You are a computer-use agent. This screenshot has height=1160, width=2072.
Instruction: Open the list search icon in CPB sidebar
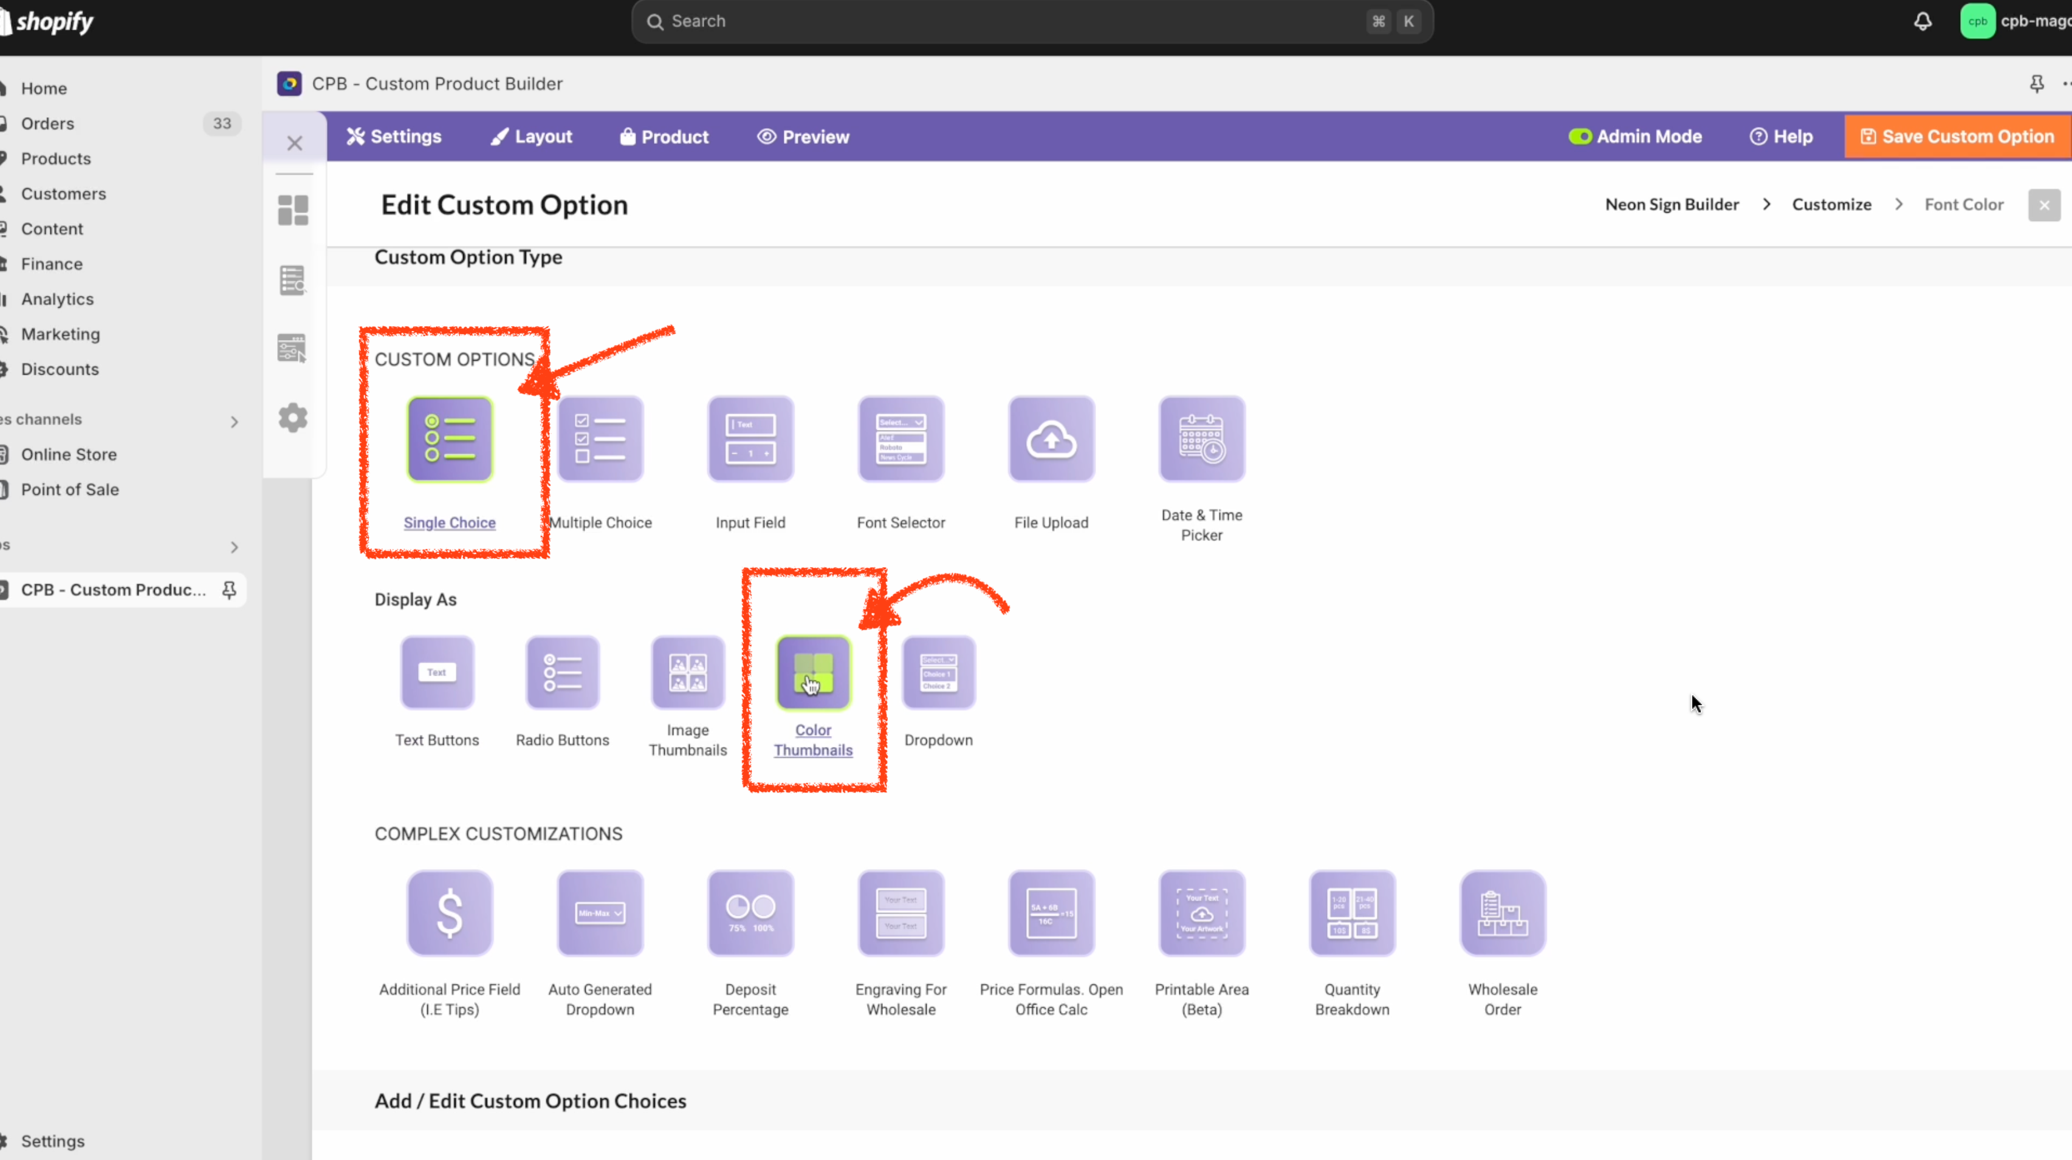point(293,280)
